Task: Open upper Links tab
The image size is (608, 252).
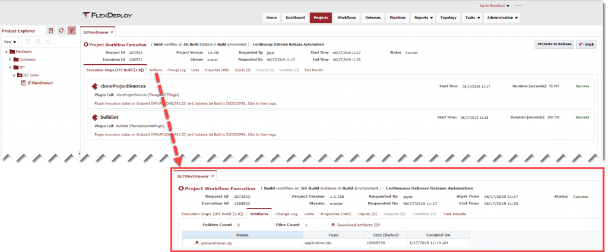Action: pos(195,70)
